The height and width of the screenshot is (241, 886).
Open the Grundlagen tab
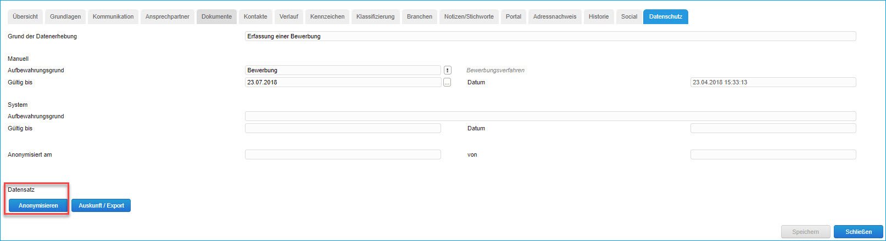coord(65,16)
